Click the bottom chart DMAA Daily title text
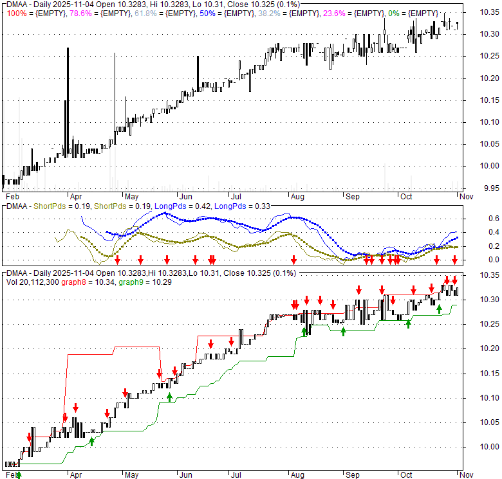This screenshot has height=479, width=502. 151,273
